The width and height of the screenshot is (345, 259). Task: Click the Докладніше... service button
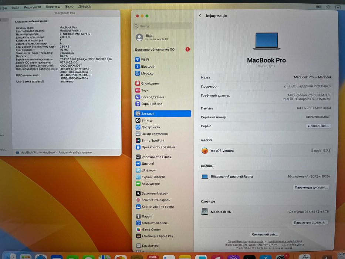click(318, 126)
